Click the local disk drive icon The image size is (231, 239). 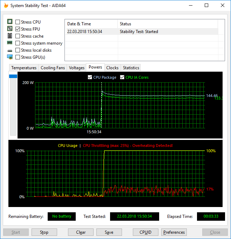pyautogui.click(x=10, y=51)
